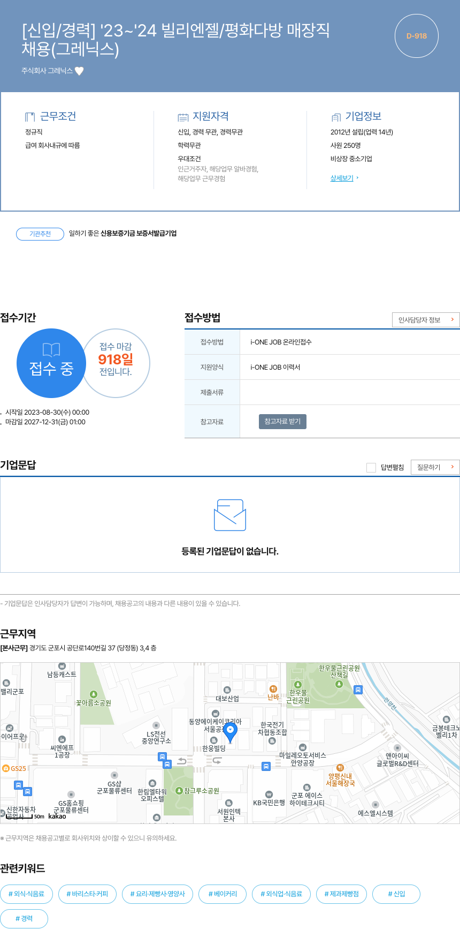Click the GS샵 군포물류센터 marker
Screen dimensions: 460x929
[x=114, y=775]
